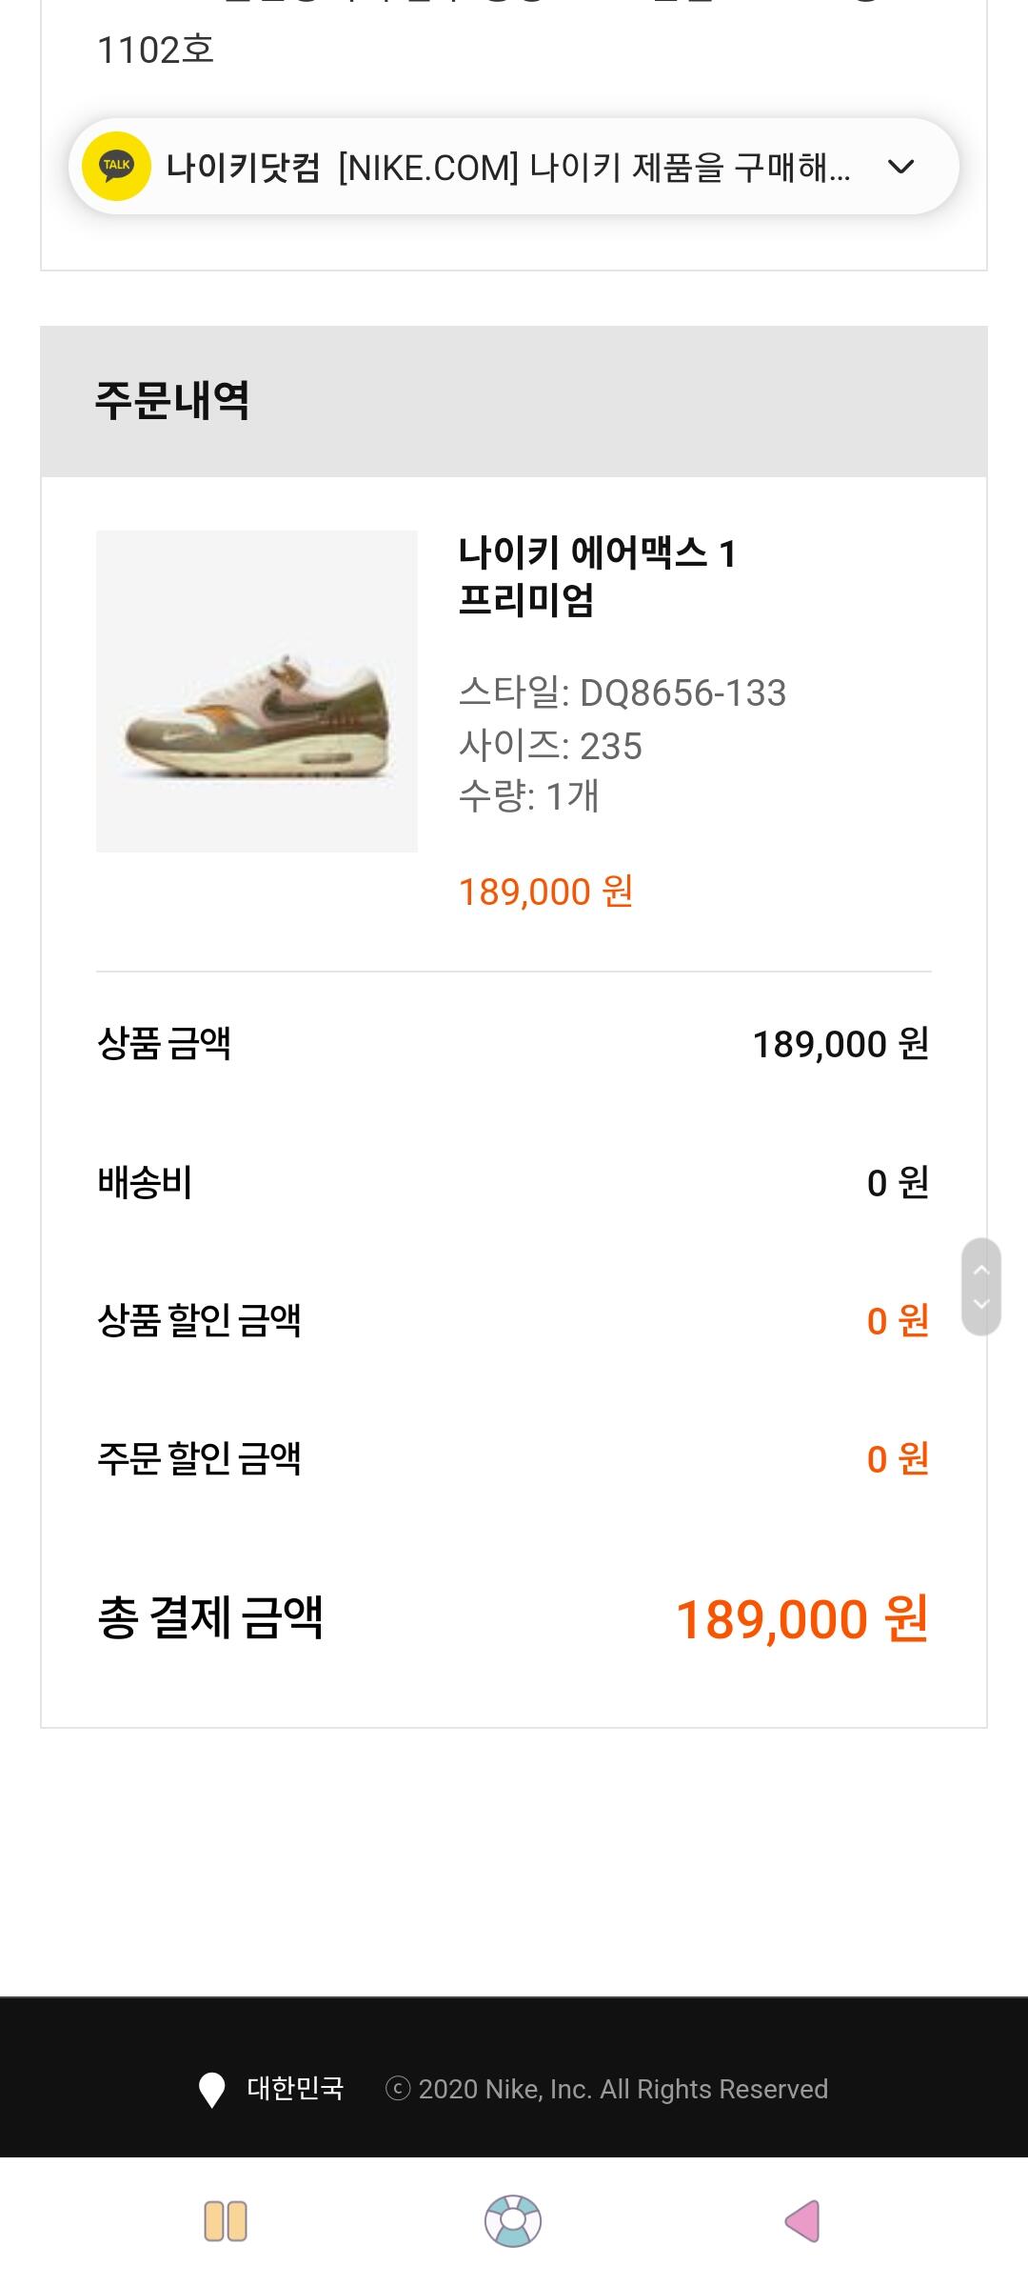Tap the pink back navigation arrow

[x=802, y=2221]
